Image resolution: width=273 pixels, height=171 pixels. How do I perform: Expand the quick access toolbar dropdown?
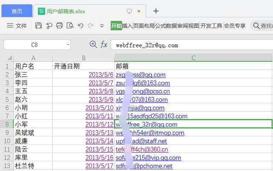tap(102, 26)
